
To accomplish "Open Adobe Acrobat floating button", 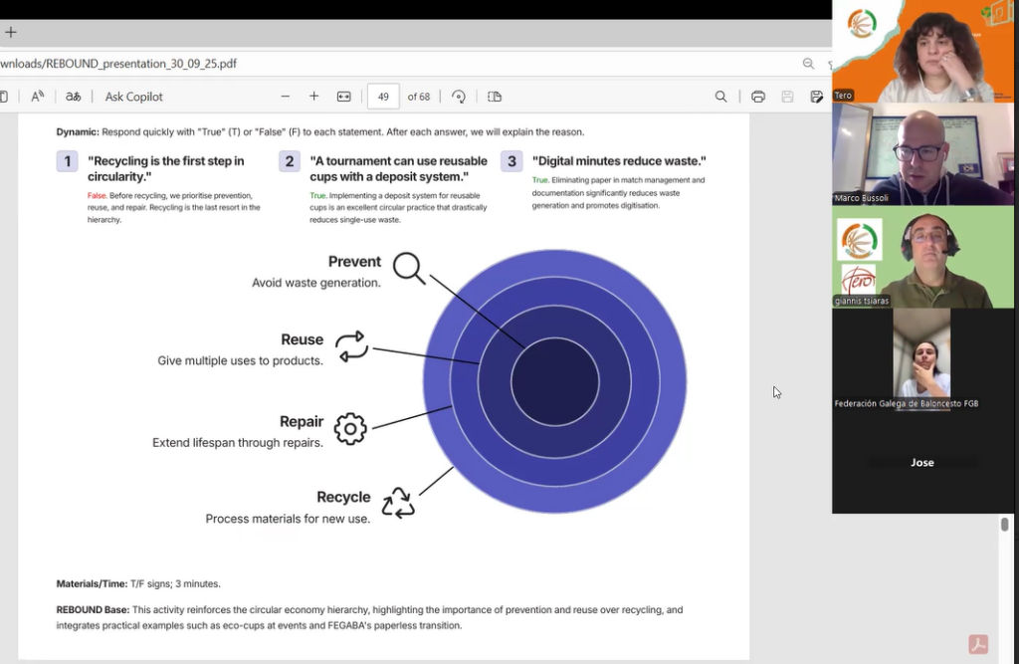I will tap(978, 644).
